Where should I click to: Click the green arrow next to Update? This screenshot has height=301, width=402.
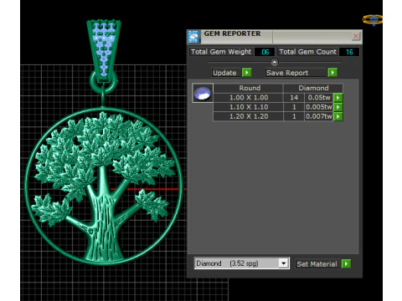pos(247,73)
